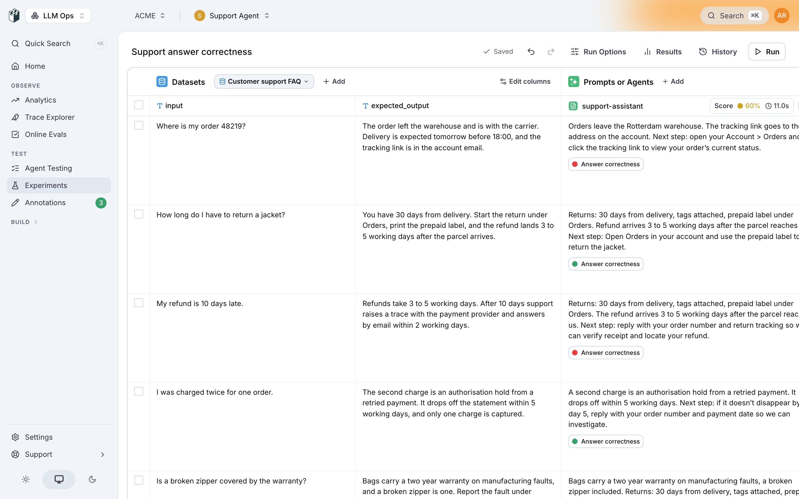Open Analytics in the sidebar
Image resolution: width=799 pixels, height=499 pixels.
point(59,100)
